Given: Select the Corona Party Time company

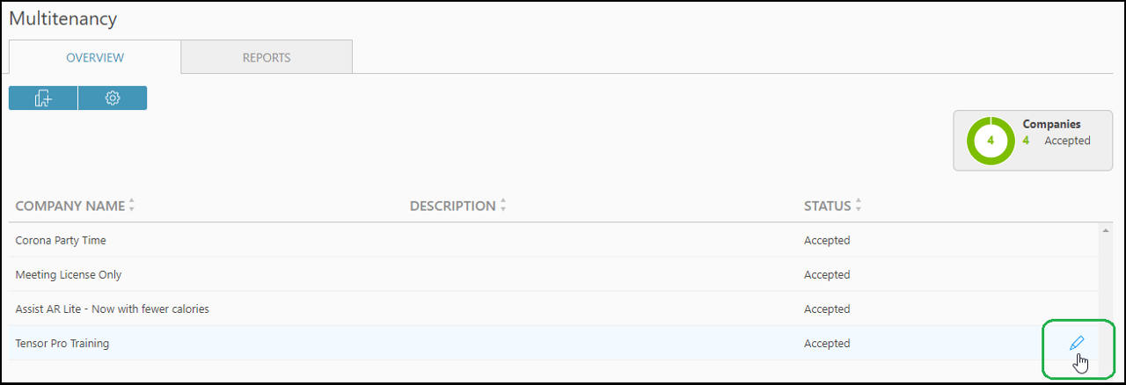Looking at the screenshot, I should point(61,240).
